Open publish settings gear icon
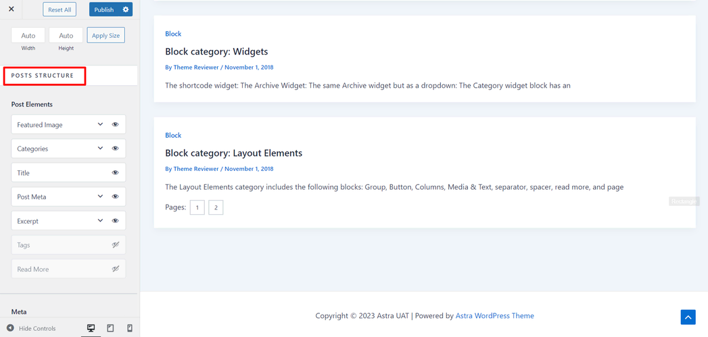The width and height of the screenshot is (708, 337). pos(126,9)
